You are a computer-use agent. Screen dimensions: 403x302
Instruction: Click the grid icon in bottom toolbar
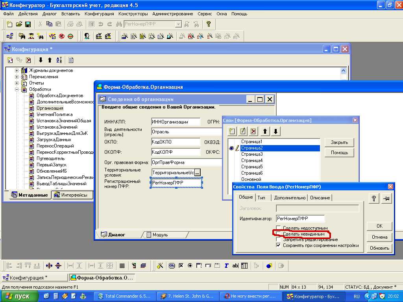click(x=122, y=266)
